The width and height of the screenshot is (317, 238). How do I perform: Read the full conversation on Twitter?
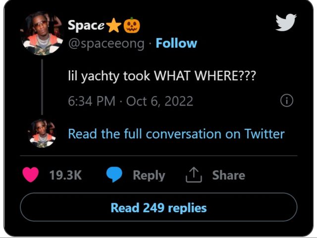coord(176,134)
